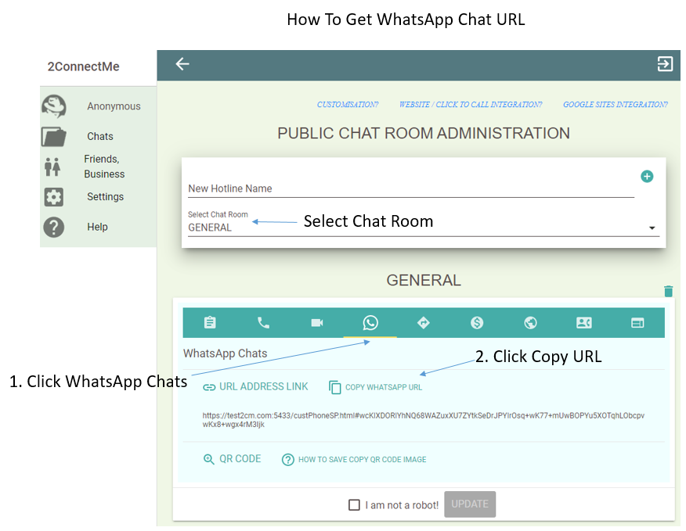Click the PUBLIC CHAT ROOM ADMINISTRATION heading
Viewport: 686px width, 531px height.
pos(424,133)
